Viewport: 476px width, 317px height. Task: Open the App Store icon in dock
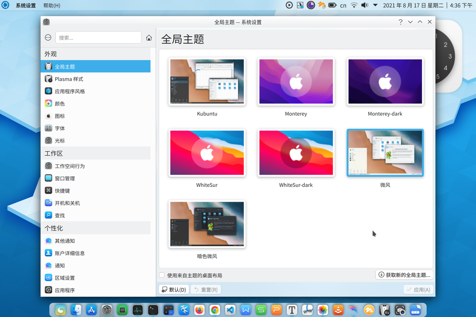pyautogui.click(x=91, y=310)
